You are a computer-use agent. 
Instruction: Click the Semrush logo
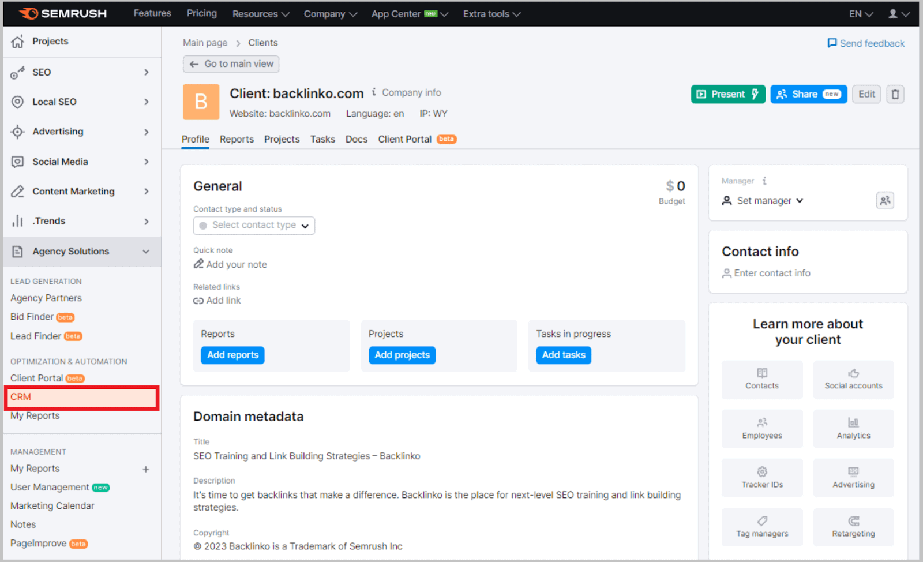[63, 13]
